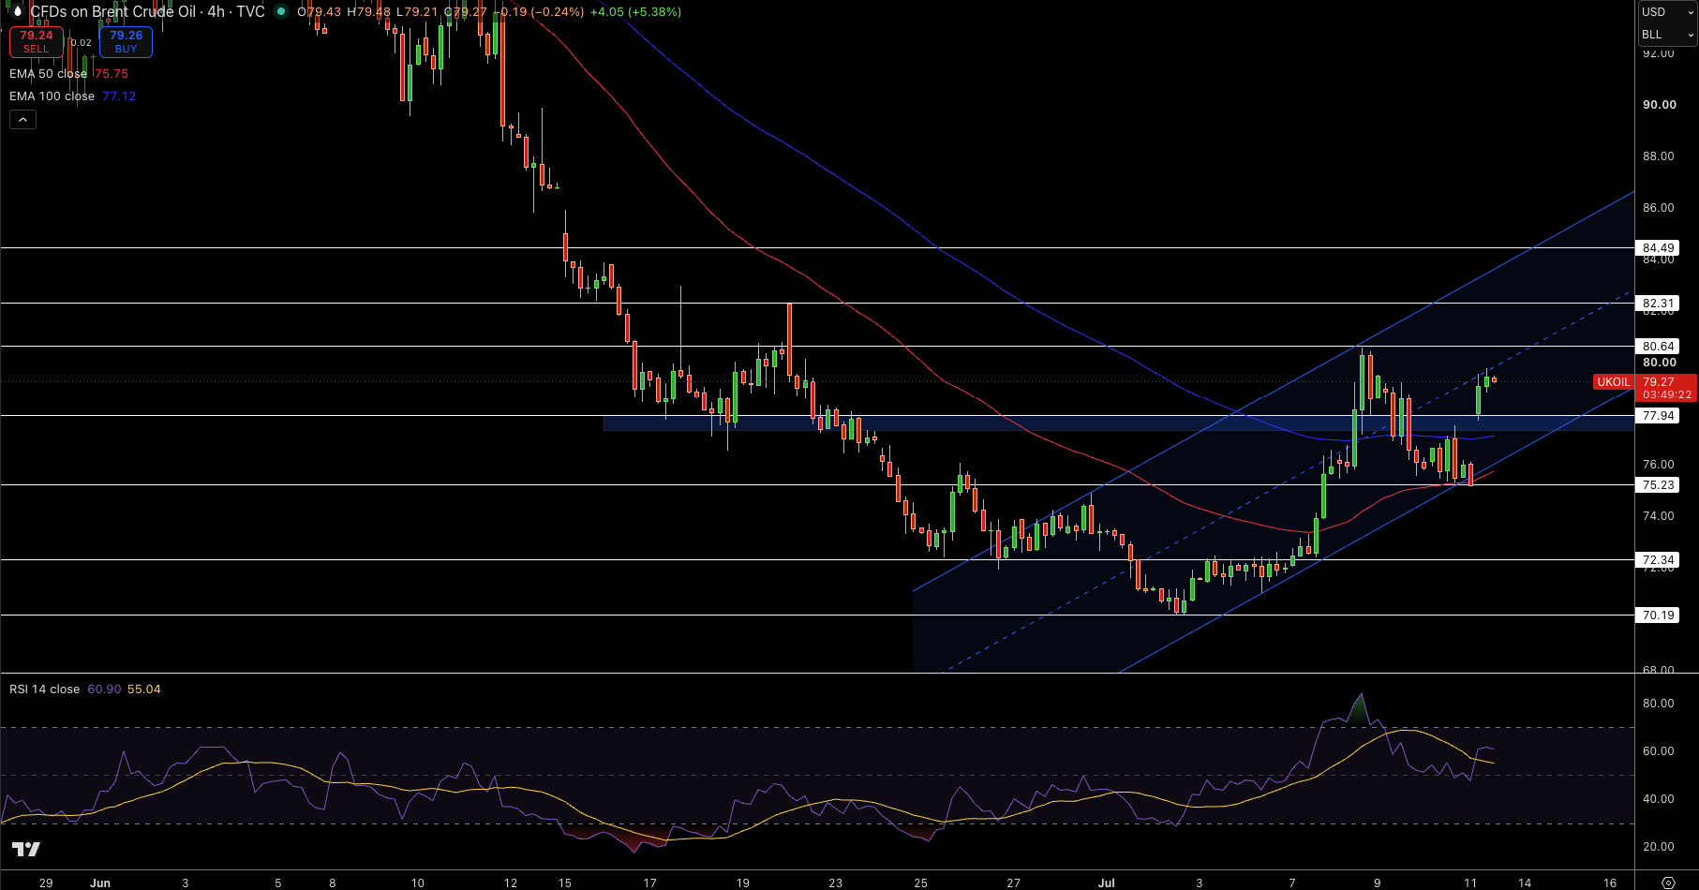Select the RSI 14 close legend
The height and width of the screenshot is (890, 1699).
tap(44, 689)
